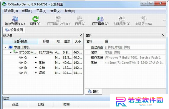
Task: Close the 驱动器 panel
Action: coord(81,35)
